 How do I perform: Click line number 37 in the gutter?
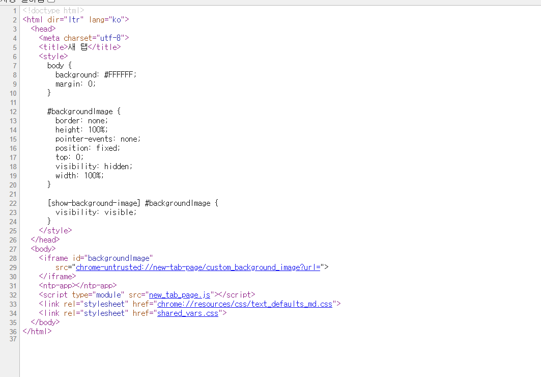click(13, 339)
